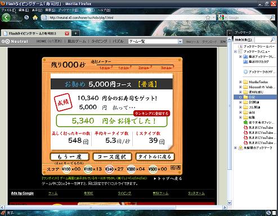This screenshot has height=216, width=278.
Task: Open the 表示 menu
Action: coord(37,10)
